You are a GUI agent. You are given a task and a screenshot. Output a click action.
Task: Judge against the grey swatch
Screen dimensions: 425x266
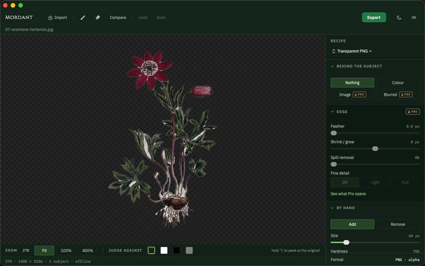tap(189, 250)
